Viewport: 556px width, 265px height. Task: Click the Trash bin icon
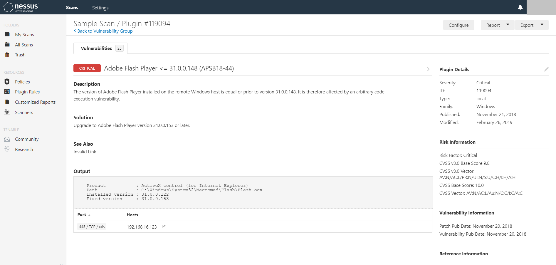coord(7,55)
